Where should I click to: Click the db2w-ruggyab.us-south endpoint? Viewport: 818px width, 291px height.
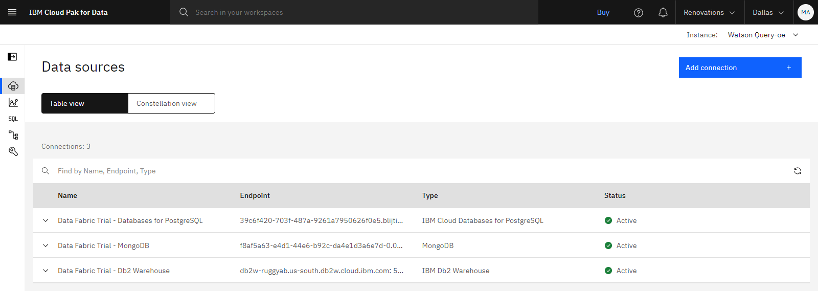pyautogui.click(x=322, y=271)
